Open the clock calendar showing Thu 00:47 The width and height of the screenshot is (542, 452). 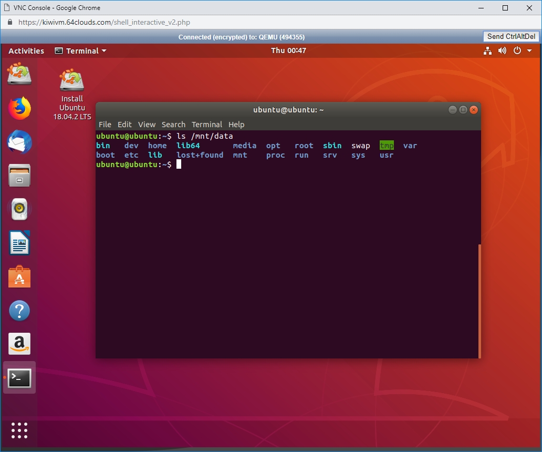tap(288, 50)
